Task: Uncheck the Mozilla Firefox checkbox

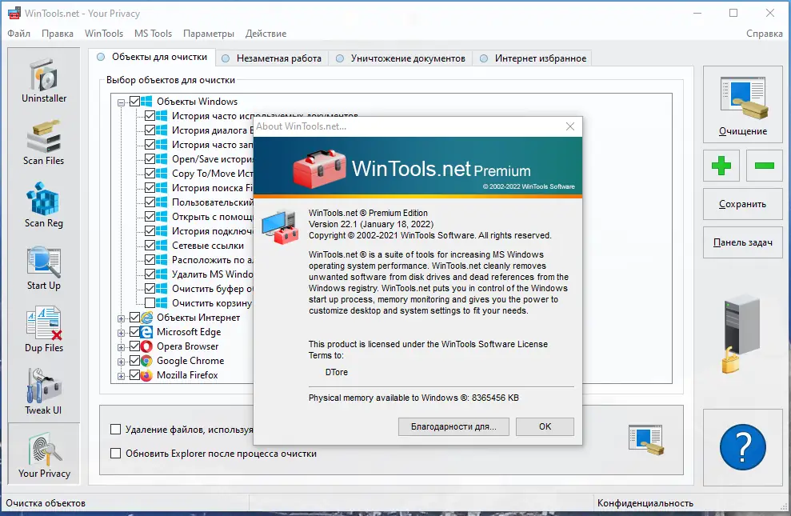Action: (x=134, y=375)
